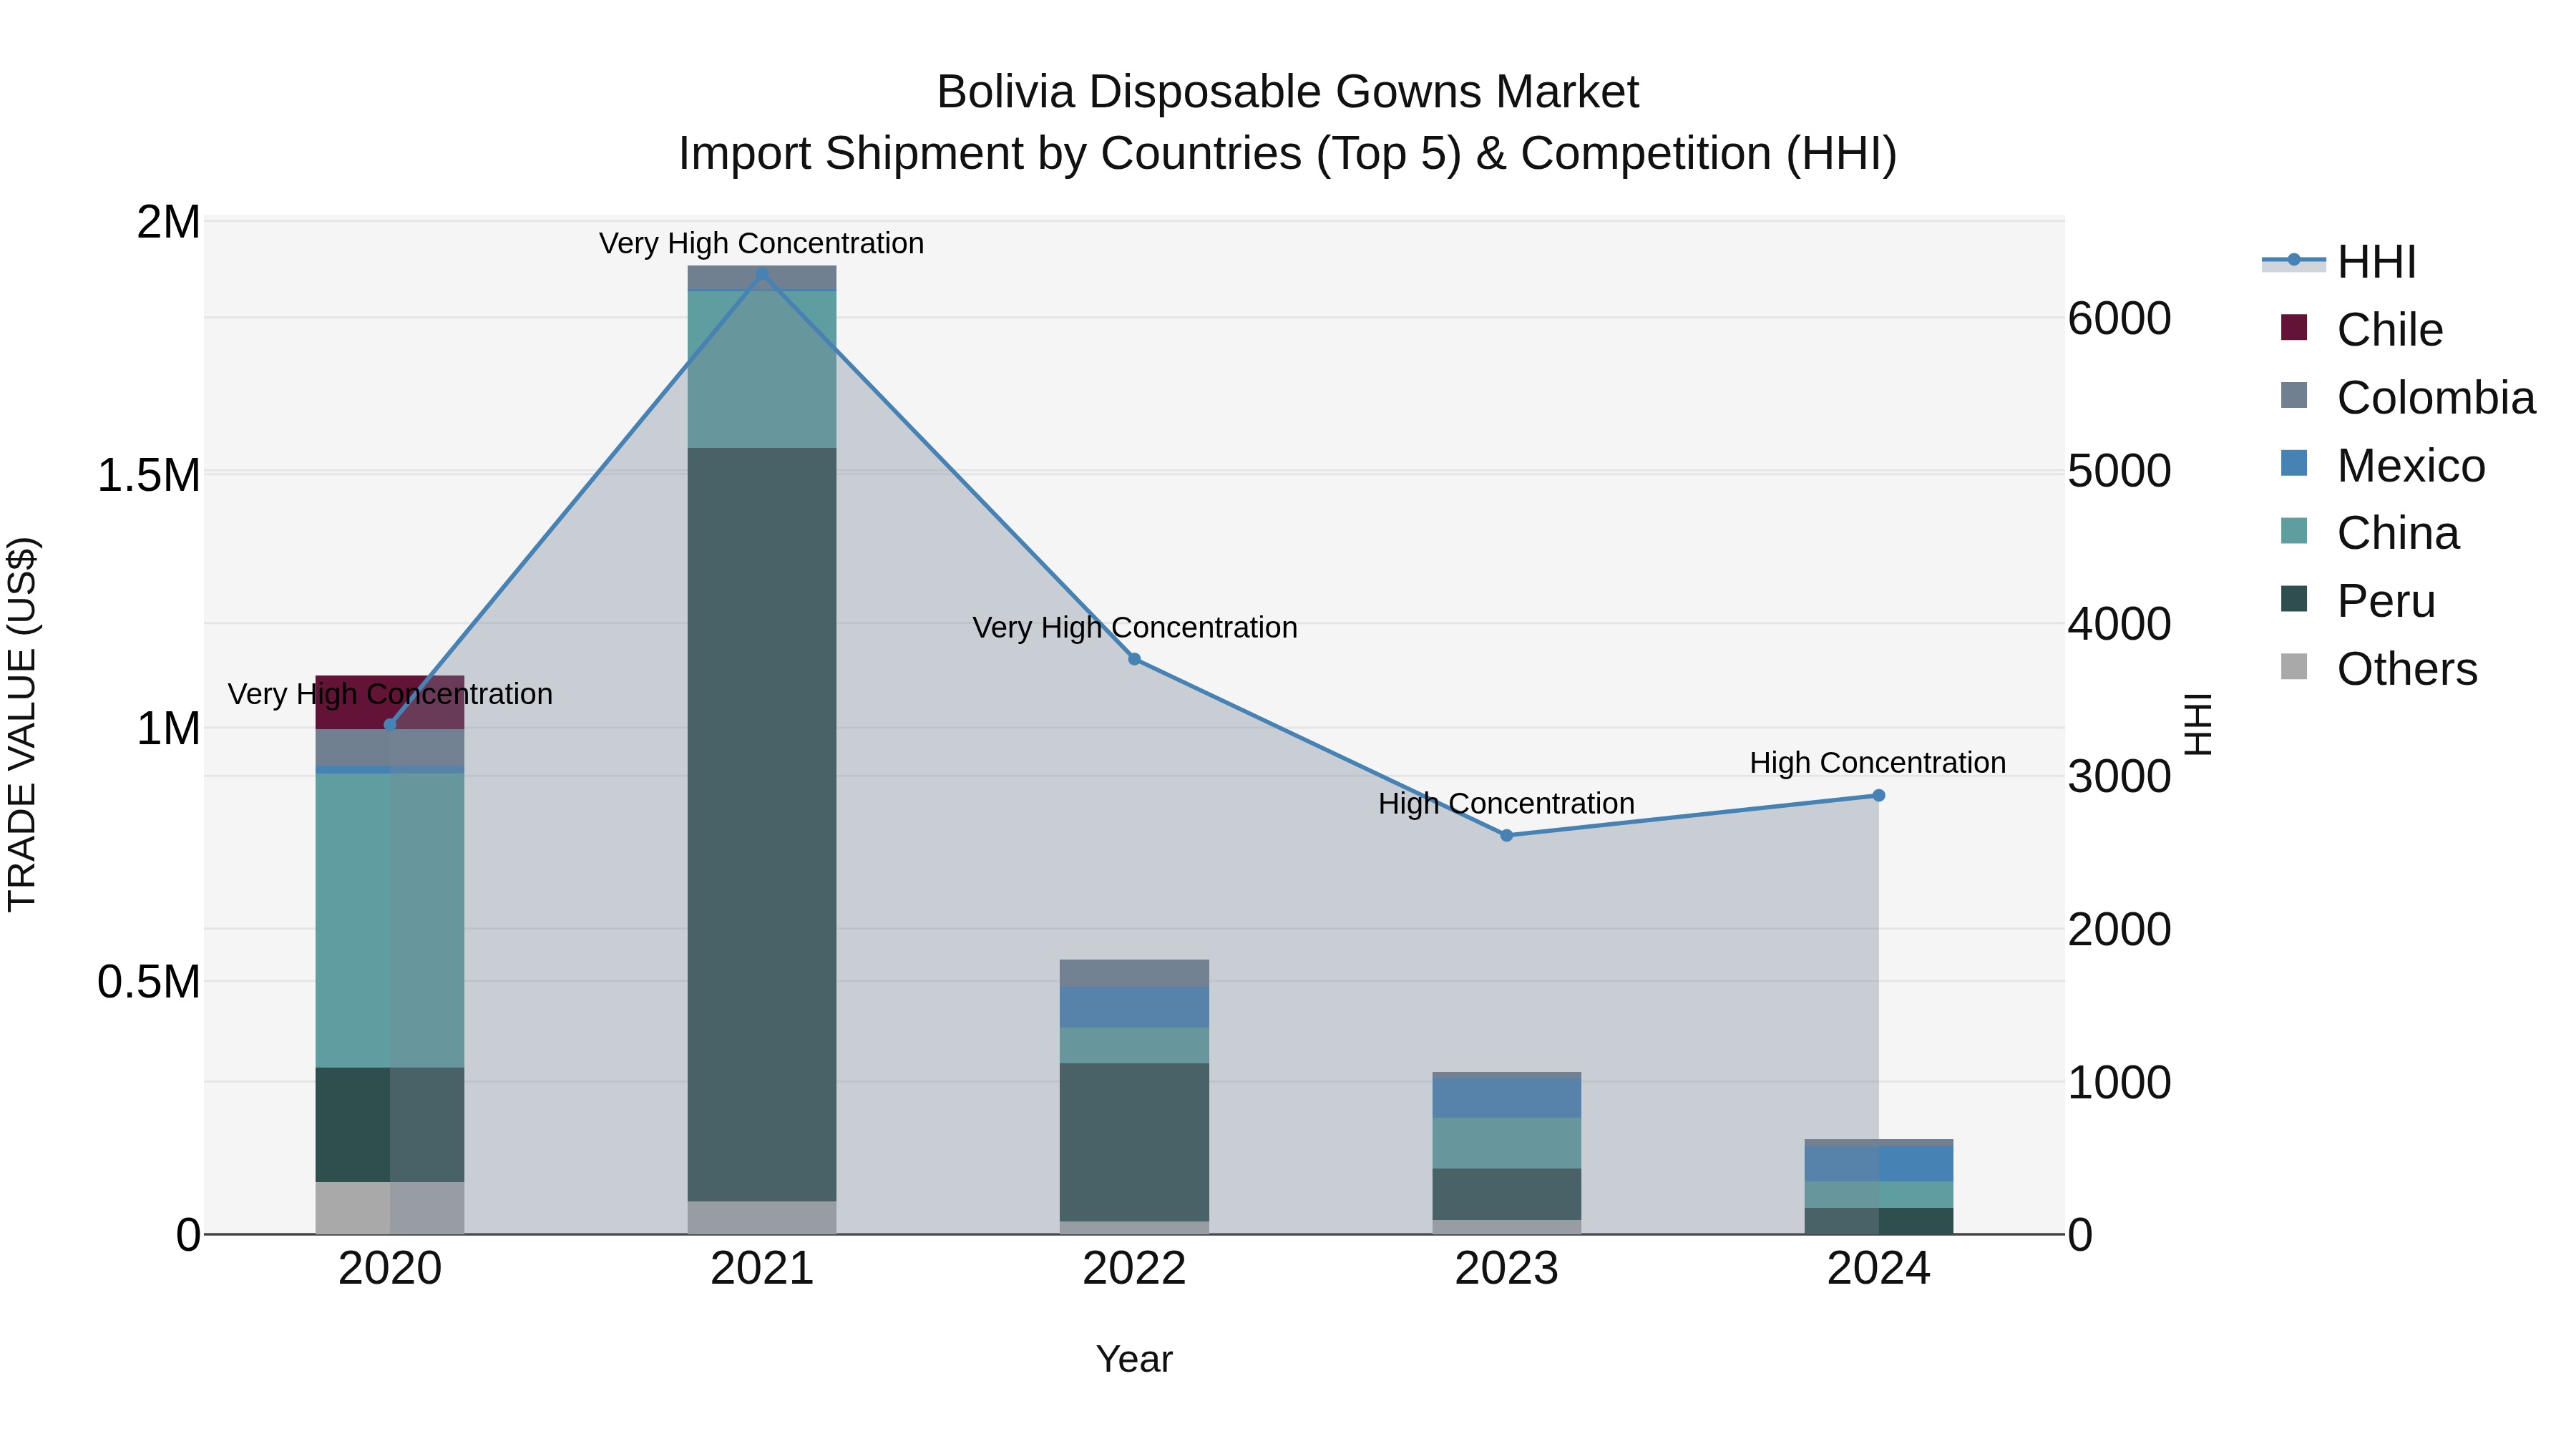Click the HHI data point for 2023
The width and height of the screenshot is (2576, 1449).
[x=1507, y=835]
